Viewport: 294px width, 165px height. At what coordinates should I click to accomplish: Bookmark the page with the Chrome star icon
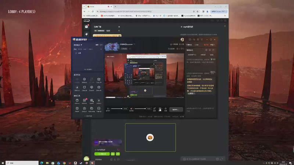(197, 11)
